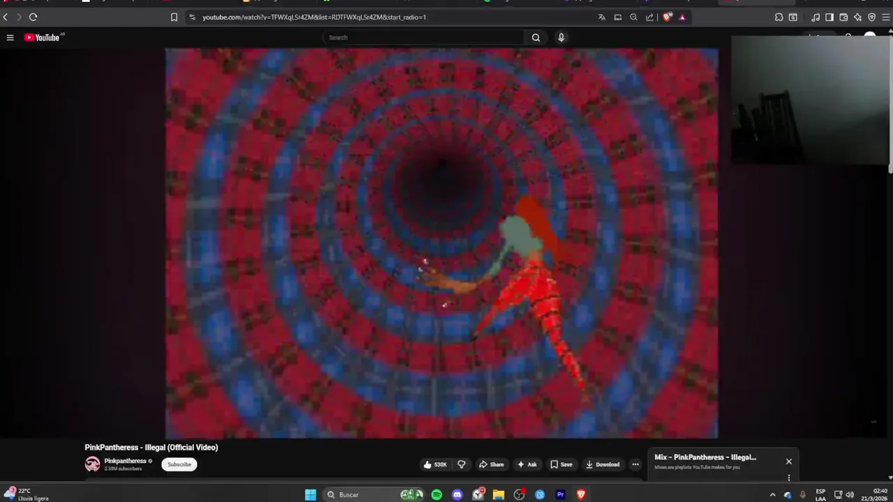Click the Download button

[x=602, y=464]
